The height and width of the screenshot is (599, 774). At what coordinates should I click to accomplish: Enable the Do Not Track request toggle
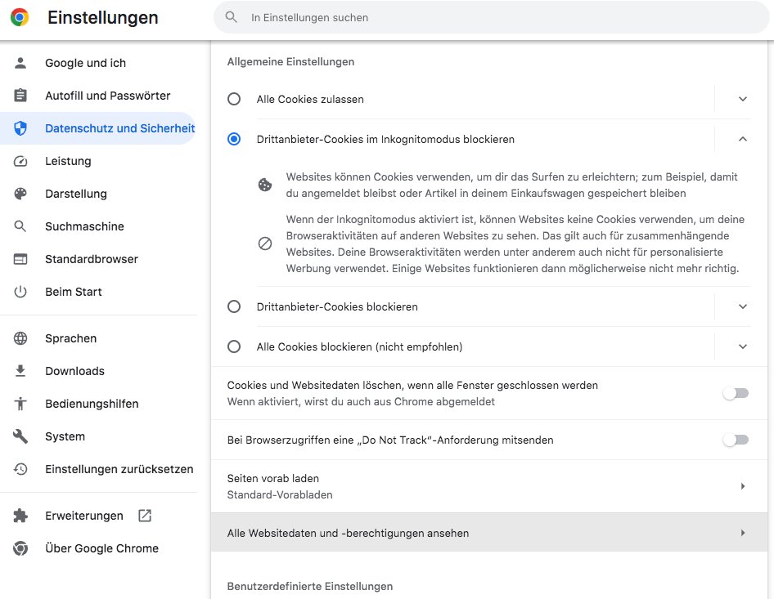[x=735, y=440]
